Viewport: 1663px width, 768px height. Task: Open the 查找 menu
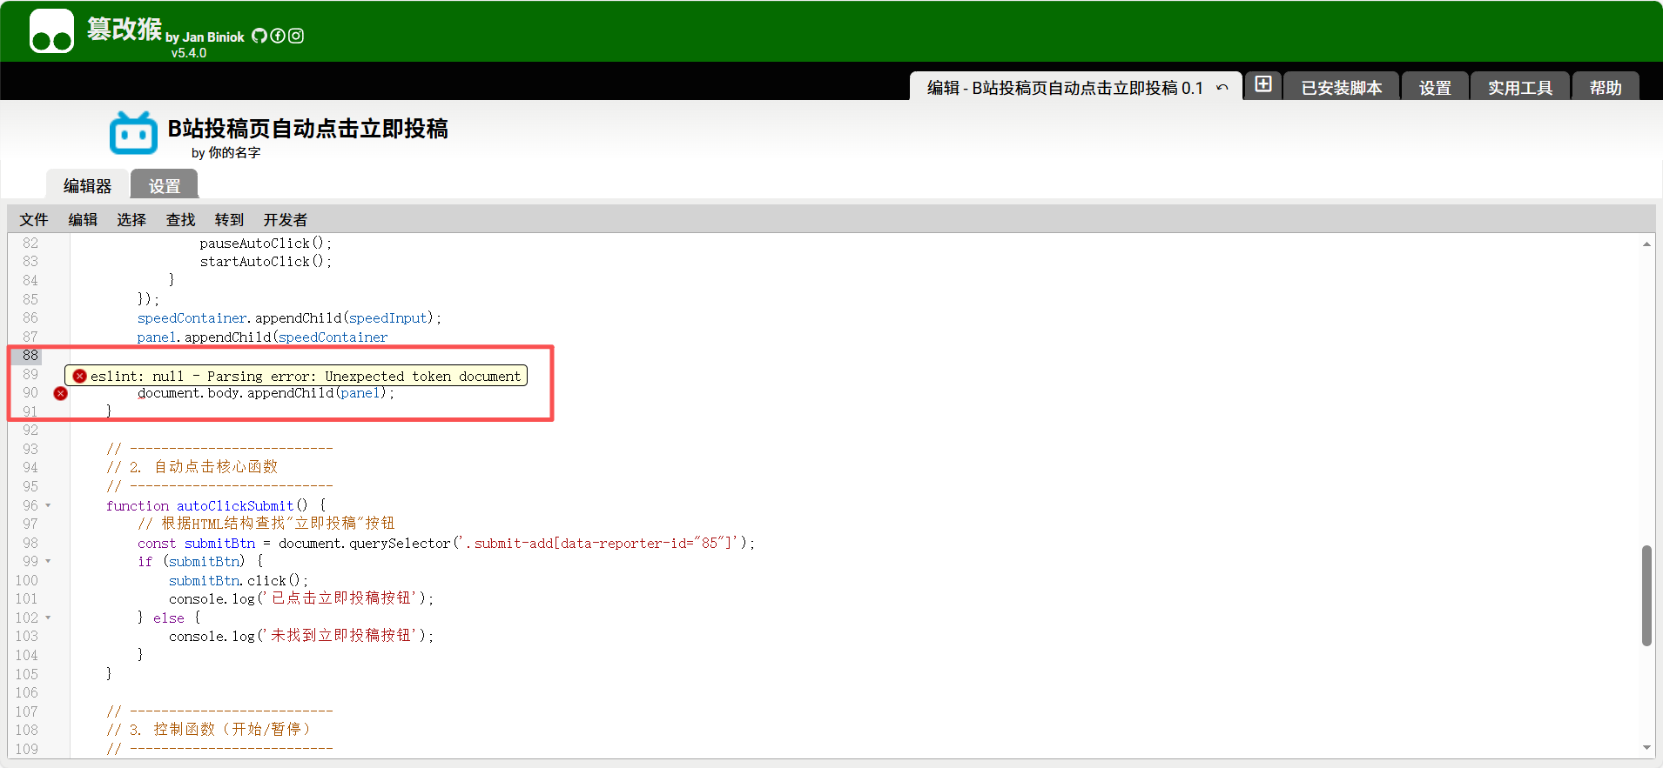pyautogui.click(x=180, y=220)
